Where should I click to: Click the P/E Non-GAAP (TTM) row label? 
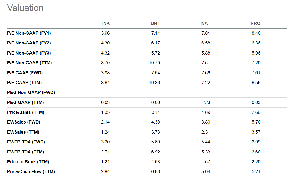(29, 63)
